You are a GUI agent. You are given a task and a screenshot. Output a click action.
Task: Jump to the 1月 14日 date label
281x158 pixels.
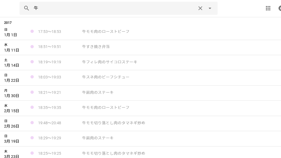point(12,65)
